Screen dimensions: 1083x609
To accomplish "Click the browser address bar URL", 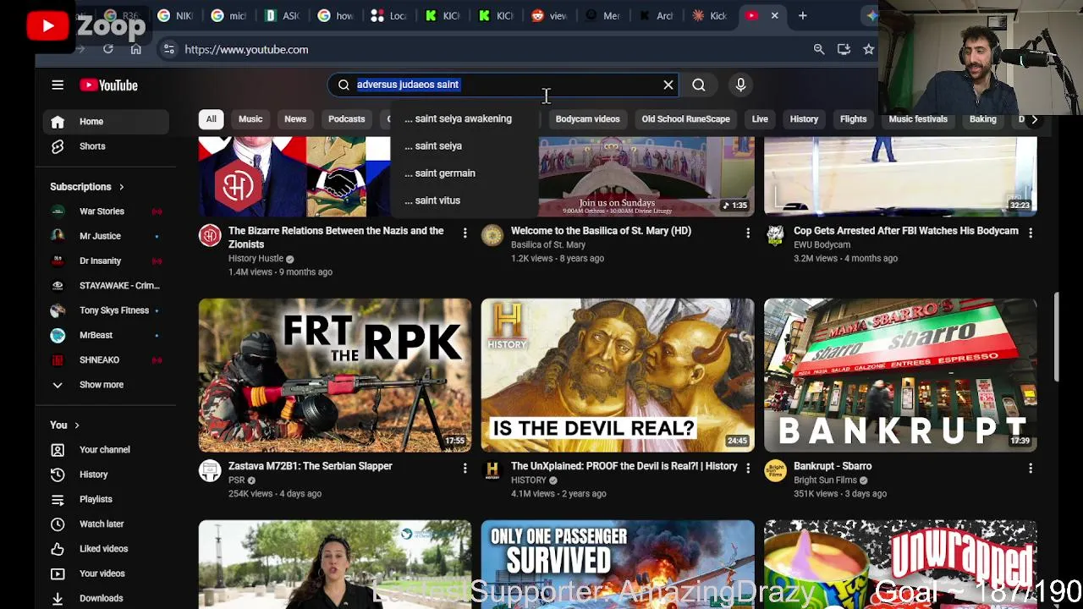I will 246,49.
